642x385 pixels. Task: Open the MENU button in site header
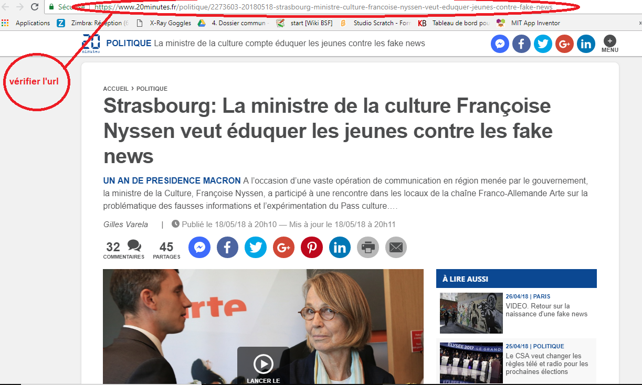tap(609, 44)
